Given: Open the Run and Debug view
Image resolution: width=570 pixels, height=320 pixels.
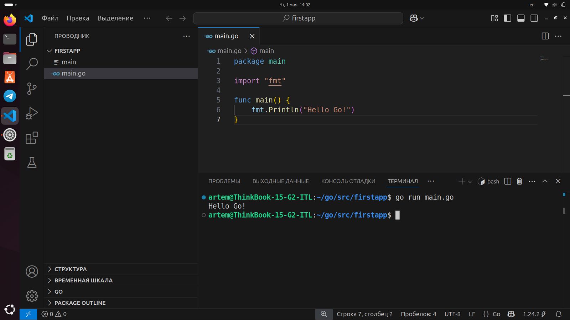Looking at the screenshot, I should click(32, 113).
